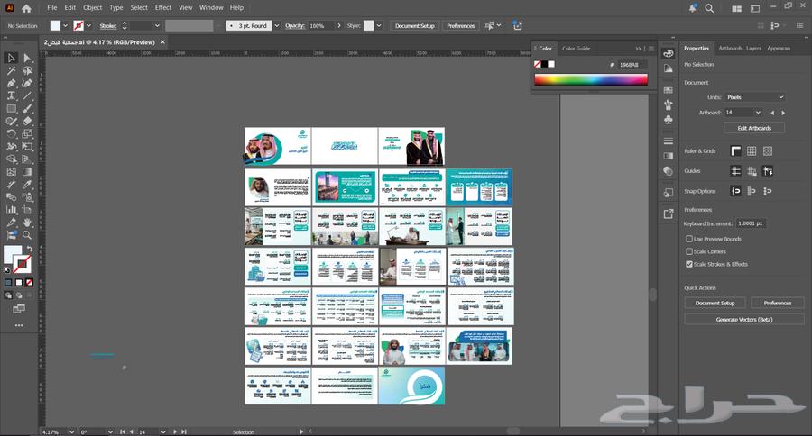812x436 pixels.
Task: Go to next artboard arrow in Properties
Action: point(783,113)
